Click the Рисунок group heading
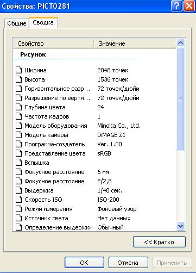Viewport: 196px width, 273px height. coord(33,54)
